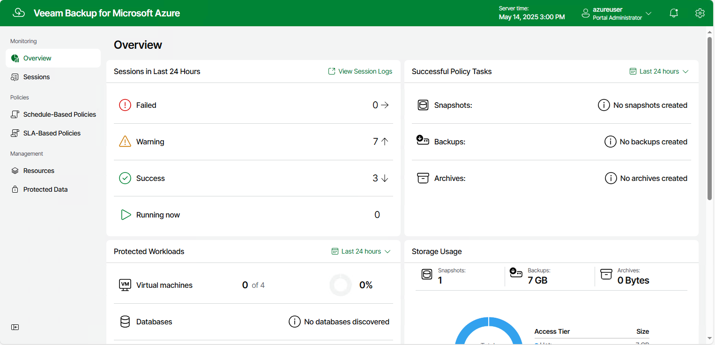
Task: Click the Snapshots icon in Successful Policy Tasks
Action: [x=423, y=105]
